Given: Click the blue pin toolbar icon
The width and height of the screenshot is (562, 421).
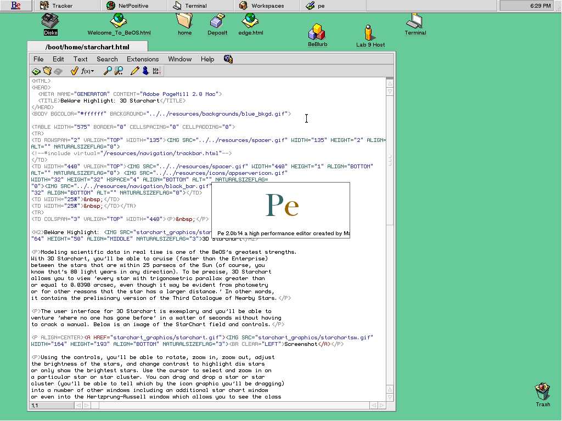Looking at the screenshot, I should pos(145,71).
